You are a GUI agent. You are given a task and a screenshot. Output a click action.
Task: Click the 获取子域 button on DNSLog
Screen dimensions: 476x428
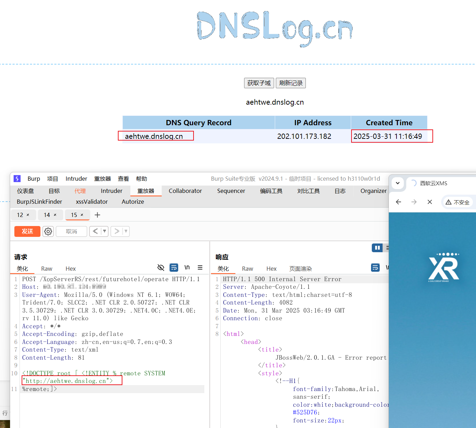pyautogui.click(x=259, y=83)
